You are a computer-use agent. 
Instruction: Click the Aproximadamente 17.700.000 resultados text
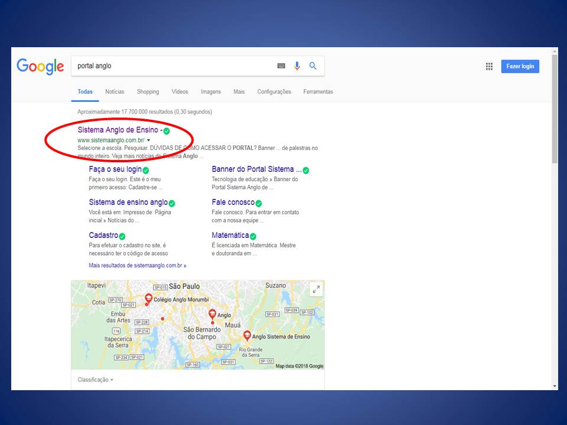pos(145,112)
